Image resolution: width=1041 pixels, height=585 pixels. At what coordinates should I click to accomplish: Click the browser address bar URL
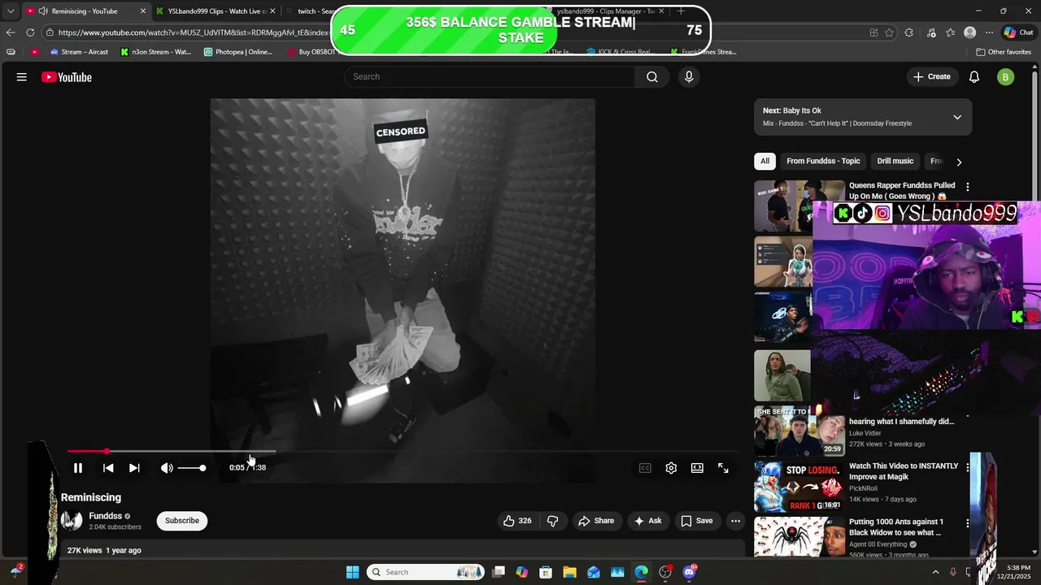tap(194, 32)
